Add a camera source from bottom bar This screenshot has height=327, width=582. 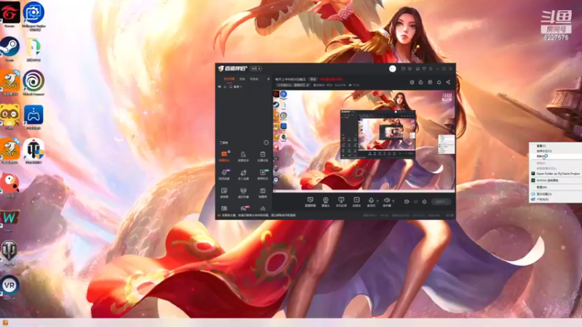325,202
